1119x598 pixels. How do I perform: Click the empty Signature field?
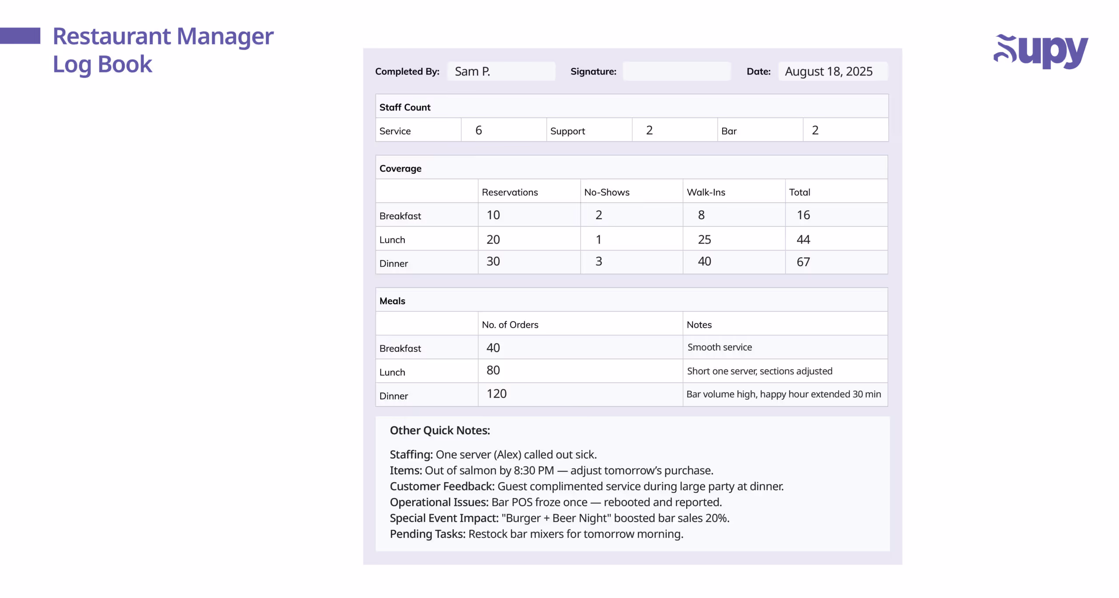point(677,71)
